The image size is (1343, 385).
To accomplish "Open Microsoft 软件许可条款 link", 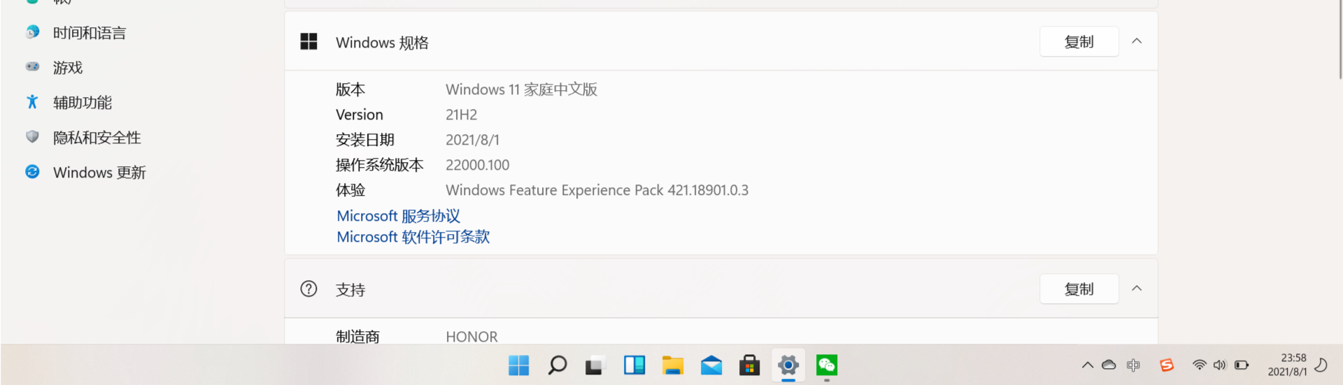I will click(413, 237).
